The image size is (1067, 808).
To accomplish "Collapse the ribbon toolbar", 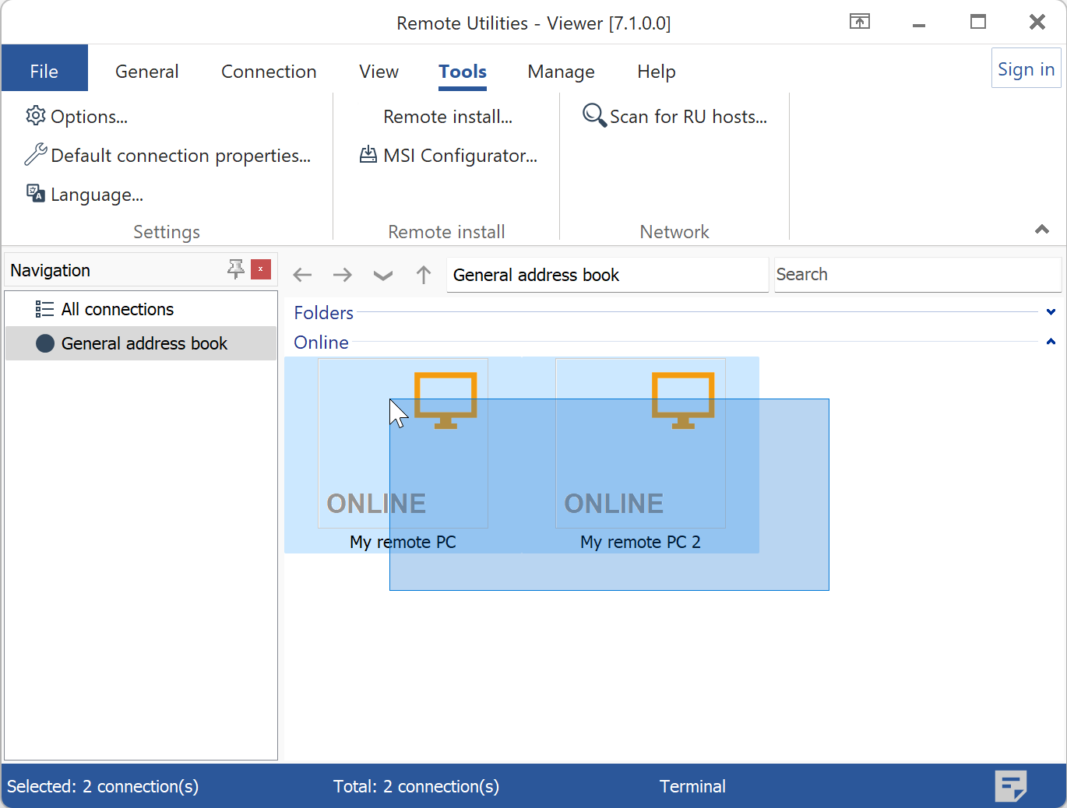I will (x=1041, y=229).
